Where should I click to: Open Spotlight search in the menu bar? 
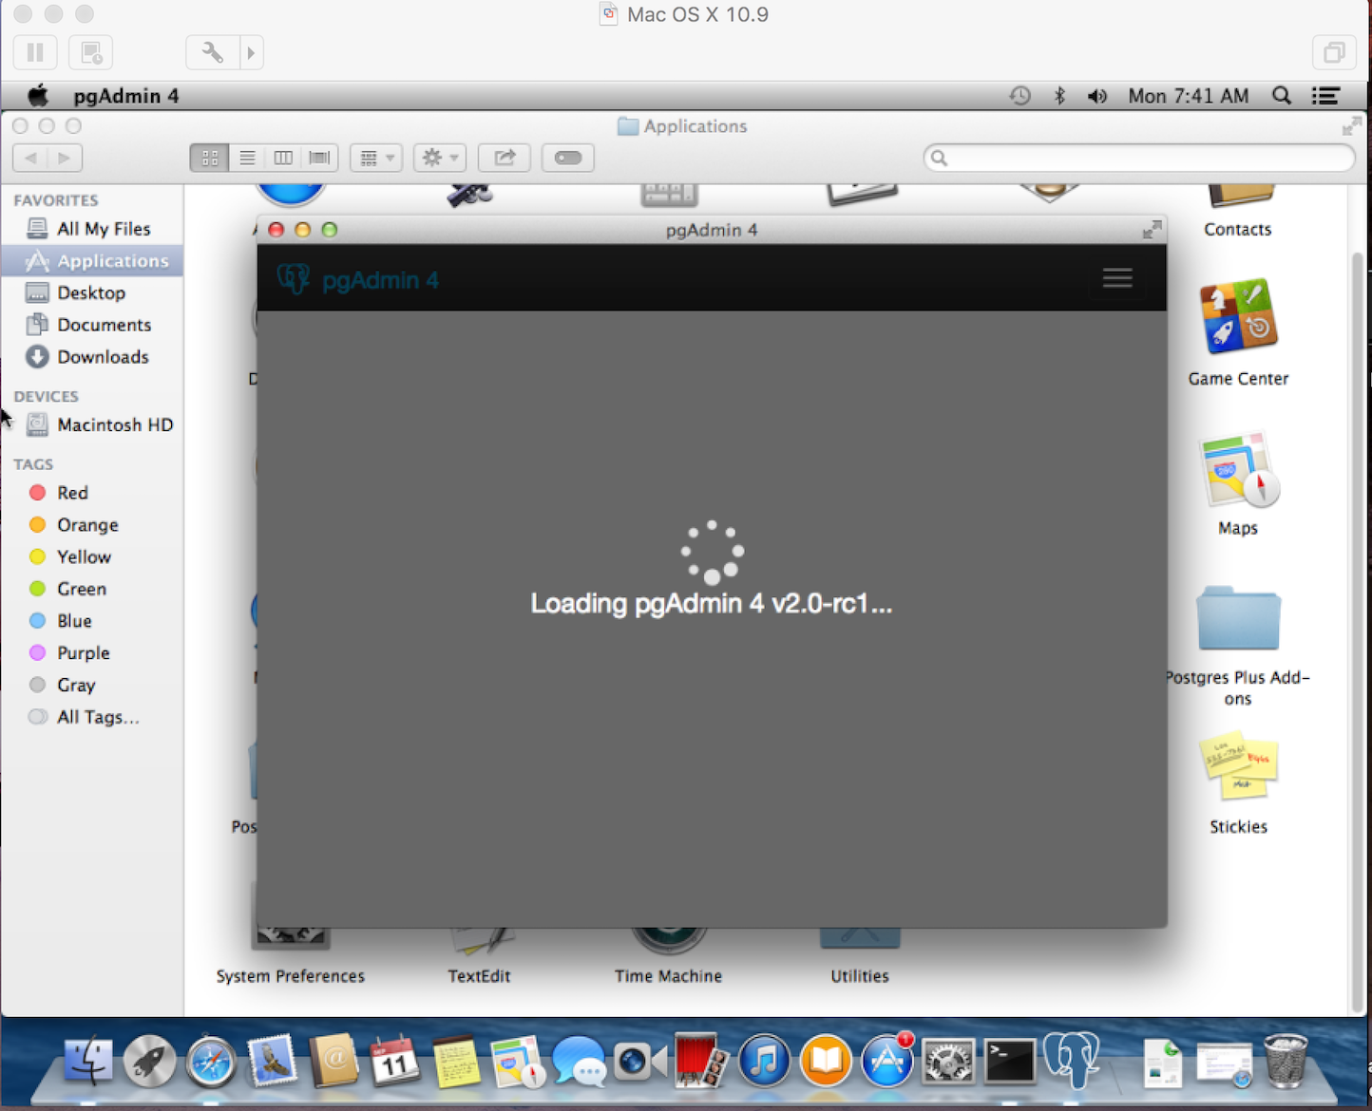coord(1281,96)
